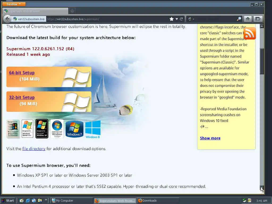Click the orange RSS feed icon
Viewport: 272px width, 204px height.
click(250, 33)
